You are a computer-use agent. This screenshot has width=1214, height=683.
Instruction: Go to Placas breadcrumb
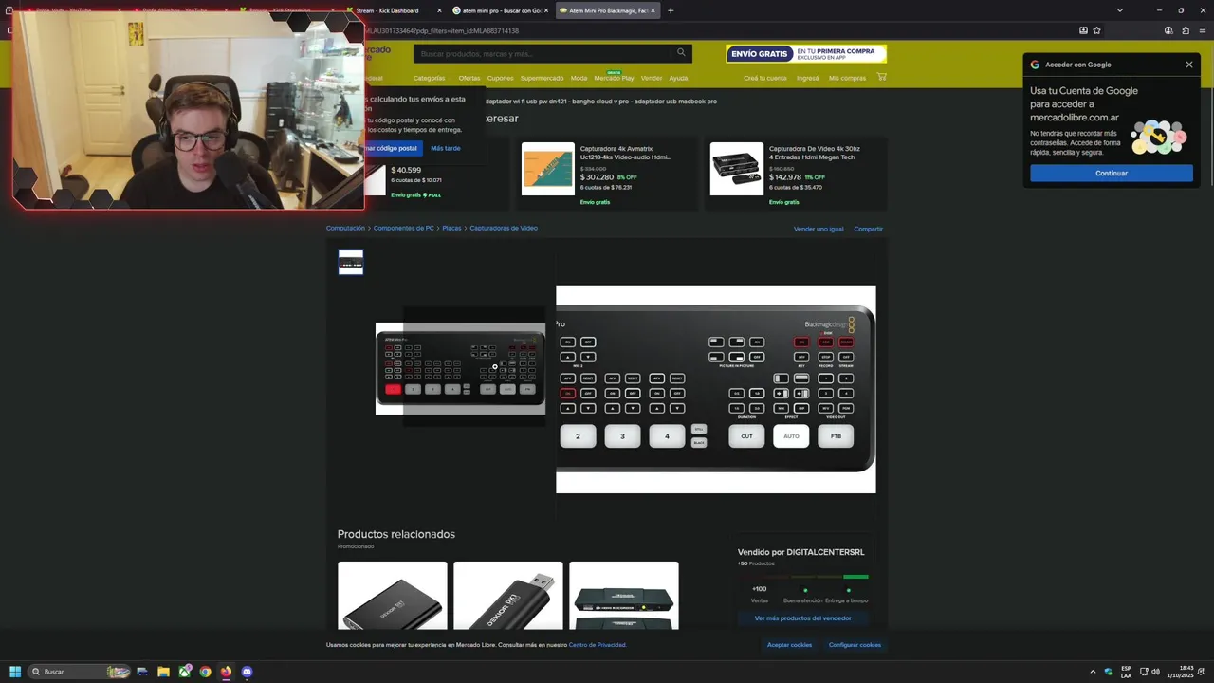coord(451,228)
